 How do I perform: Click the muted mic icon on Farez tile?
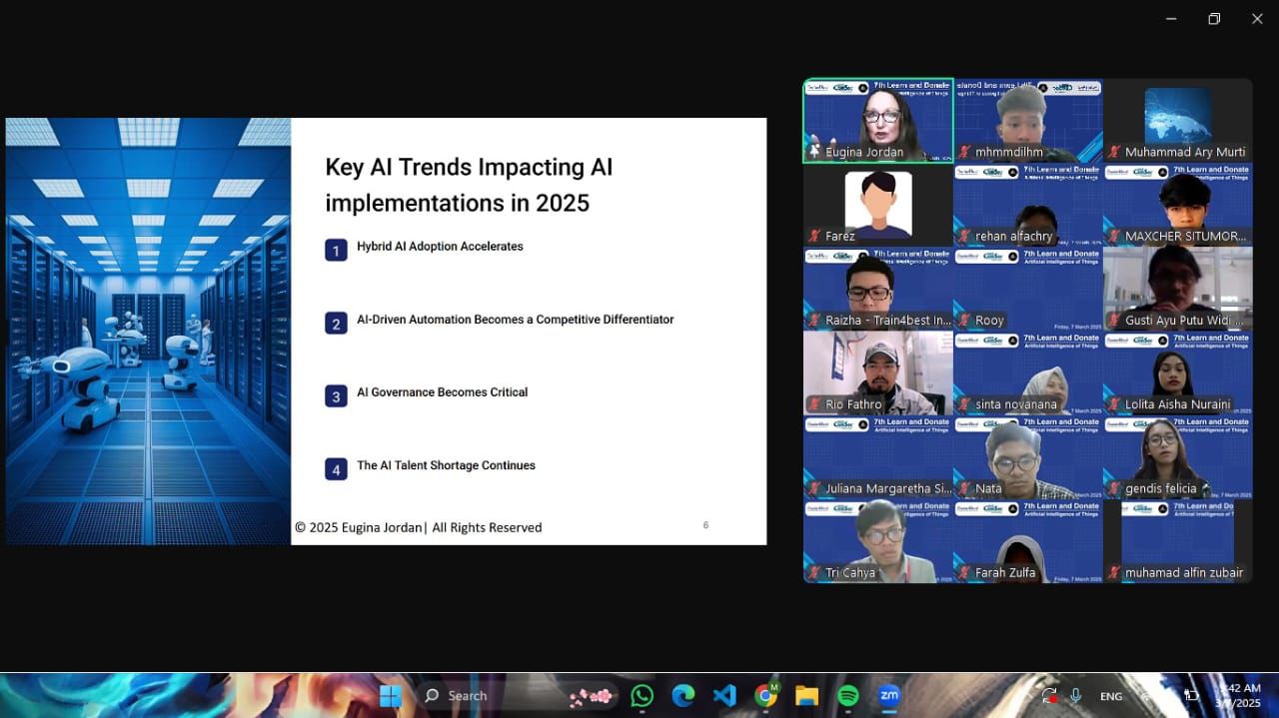815,237
